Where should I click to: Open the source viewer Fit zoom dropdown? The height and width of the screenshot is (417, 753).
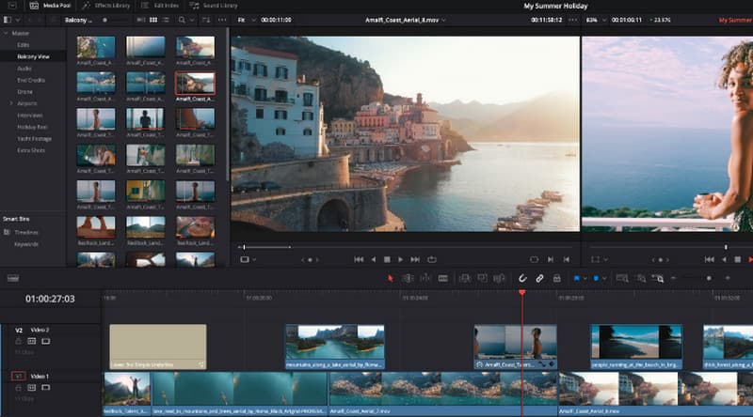(246, 20)
